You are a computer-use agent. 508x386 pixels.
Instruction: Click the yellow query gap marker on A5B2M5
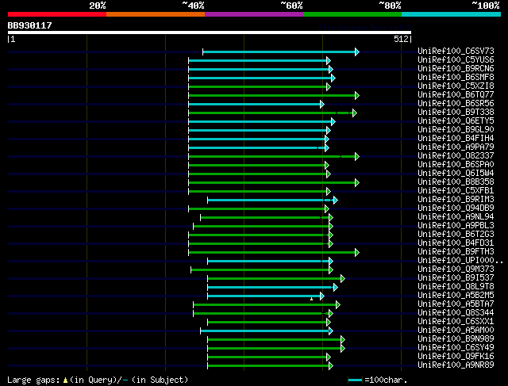click(312, 299)
